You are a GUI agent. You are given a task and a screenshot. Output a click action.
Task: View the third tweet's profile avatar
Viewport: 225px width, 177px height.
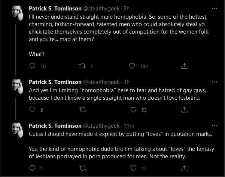pos(17,130)
